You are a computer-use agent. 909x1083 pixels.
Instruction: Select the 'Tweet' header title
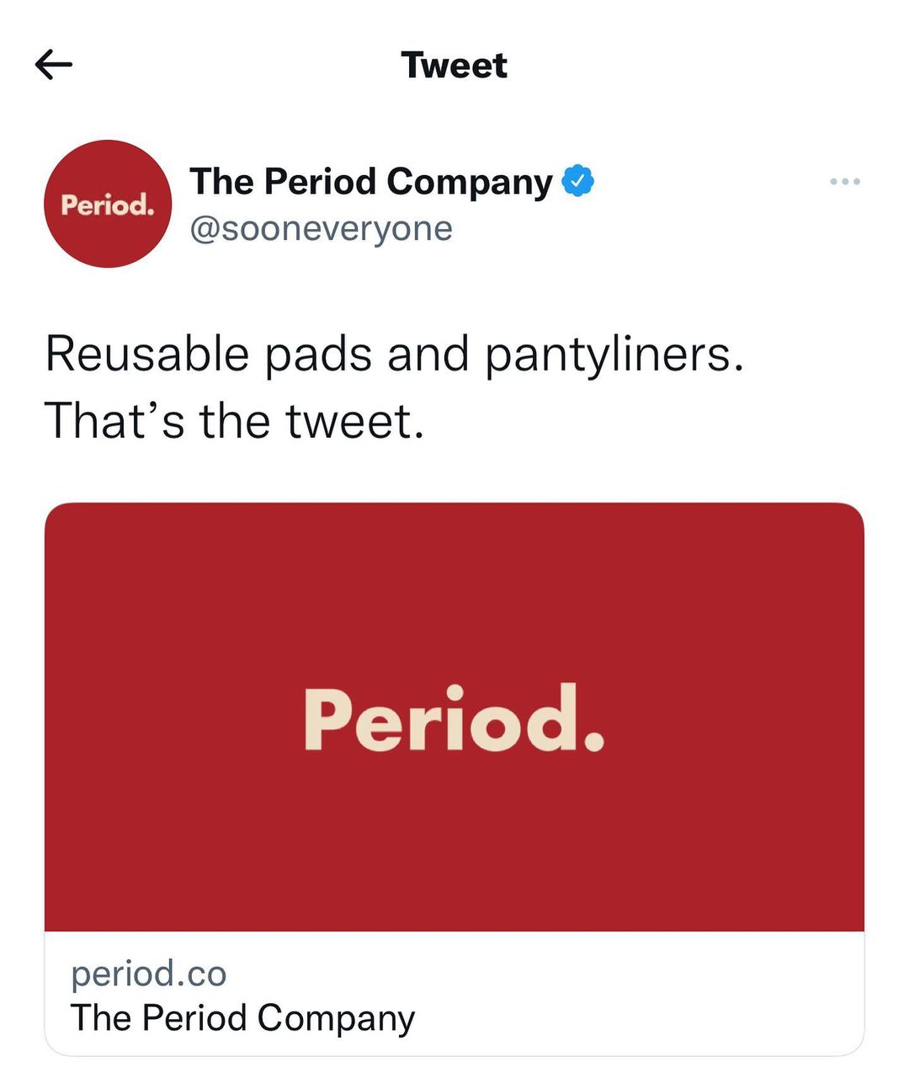(x=454, y=65)
